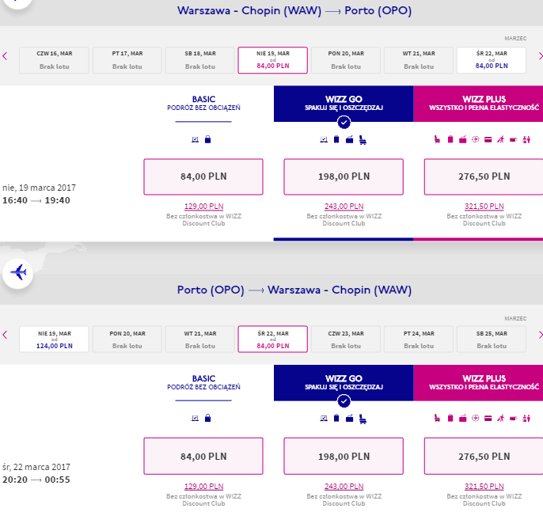Click the outbound WIZZ GO seat selection icon
The width and height of the screenshot is (543, 512).
pos(363,140)
